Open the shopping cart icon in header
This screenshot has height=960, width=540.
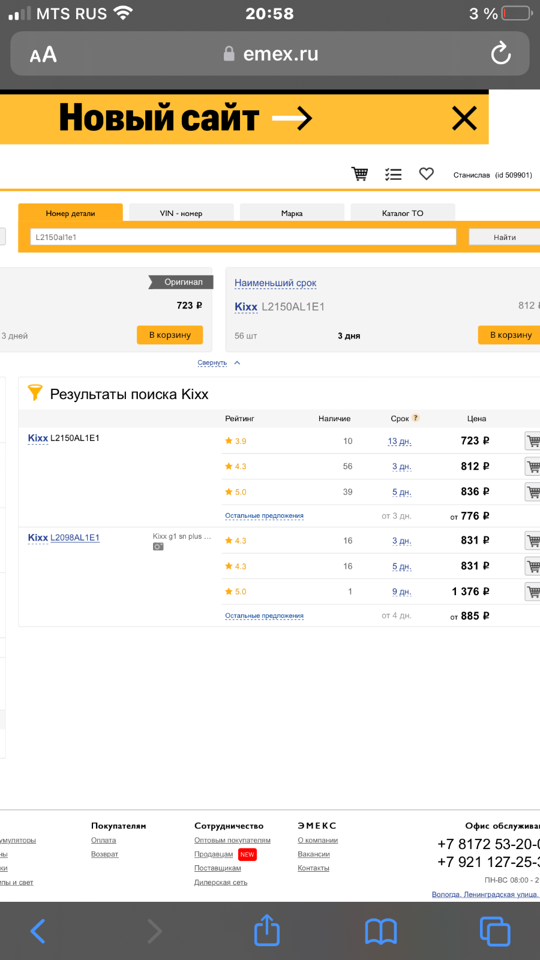pyautogui.click(x=359, y=174)
